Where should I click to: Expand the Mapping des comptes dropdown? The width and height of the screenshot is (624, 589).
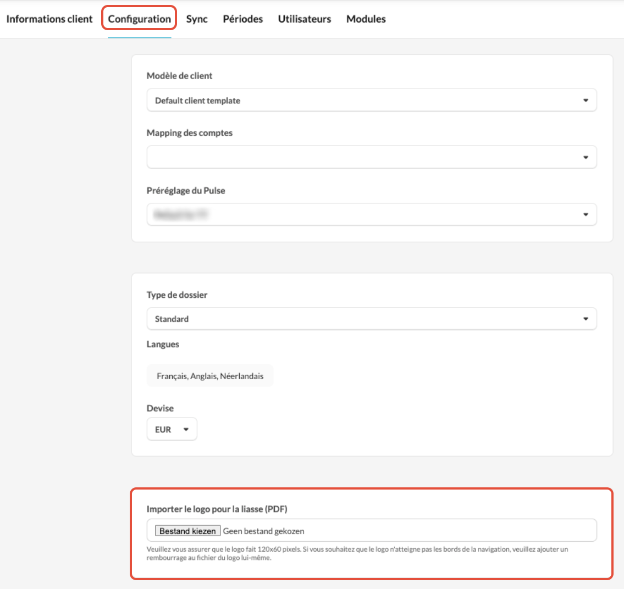(372, 157)
